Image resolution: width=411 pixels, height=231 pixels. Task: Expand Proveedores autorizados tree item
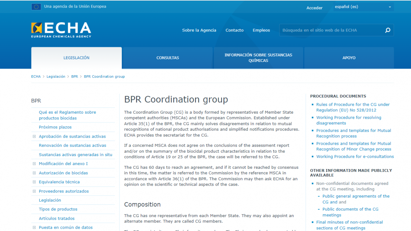pyautogui.click(x=34, y=191)
